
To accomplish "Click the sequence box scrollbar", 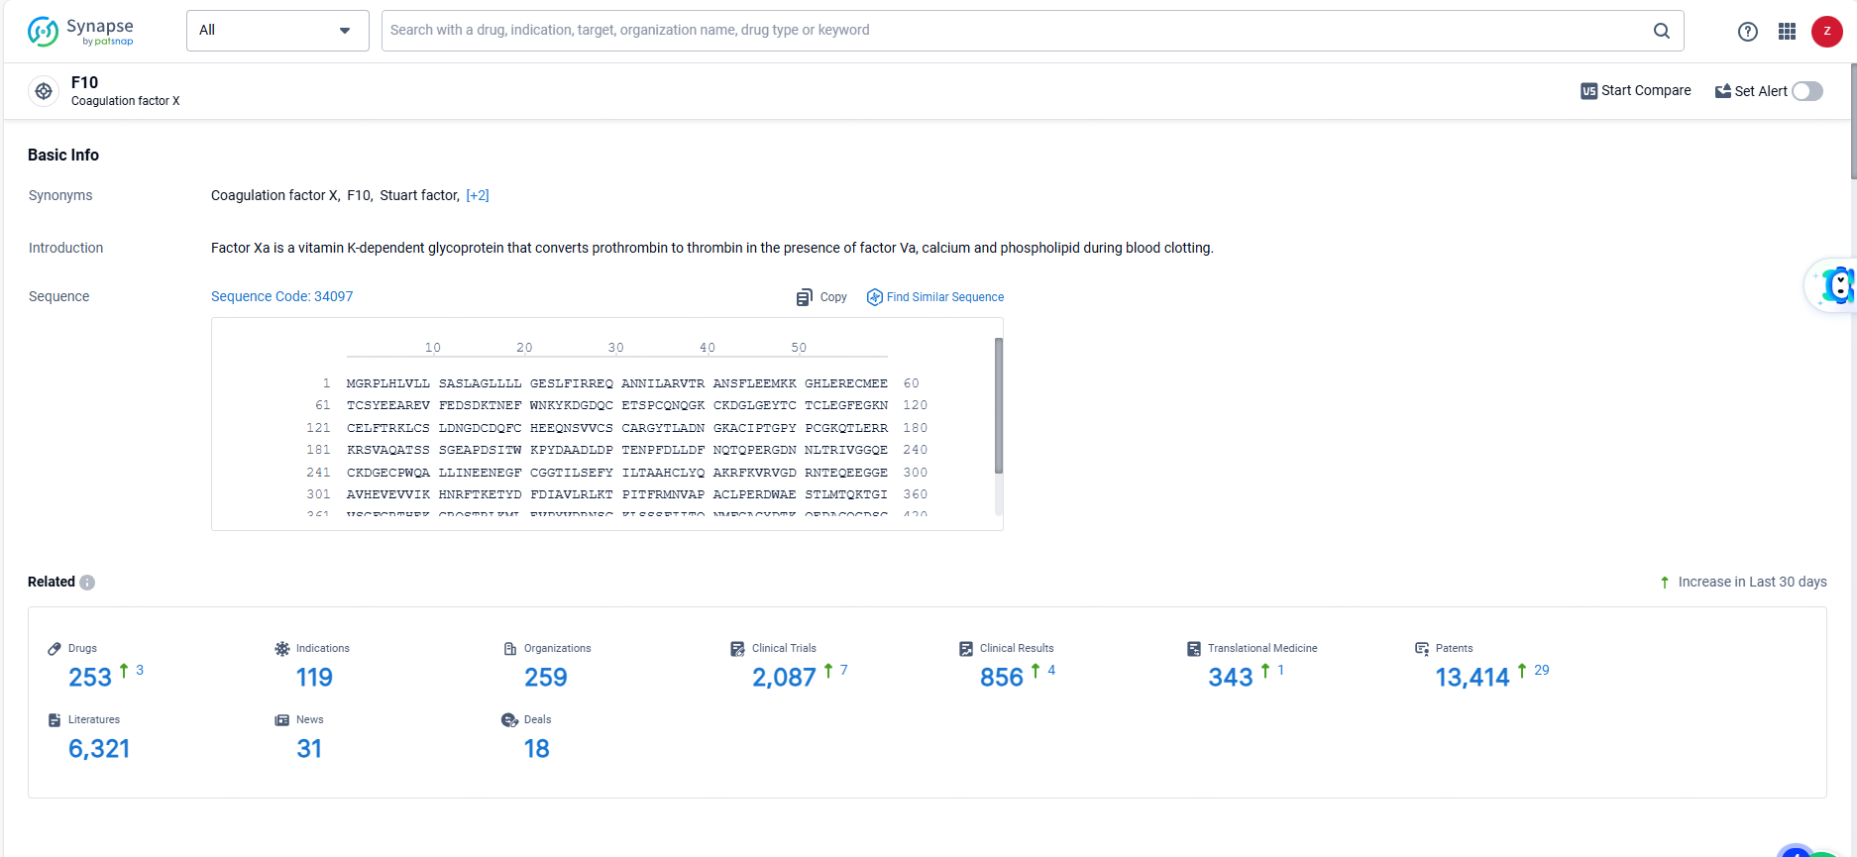I will click(998, 406).
